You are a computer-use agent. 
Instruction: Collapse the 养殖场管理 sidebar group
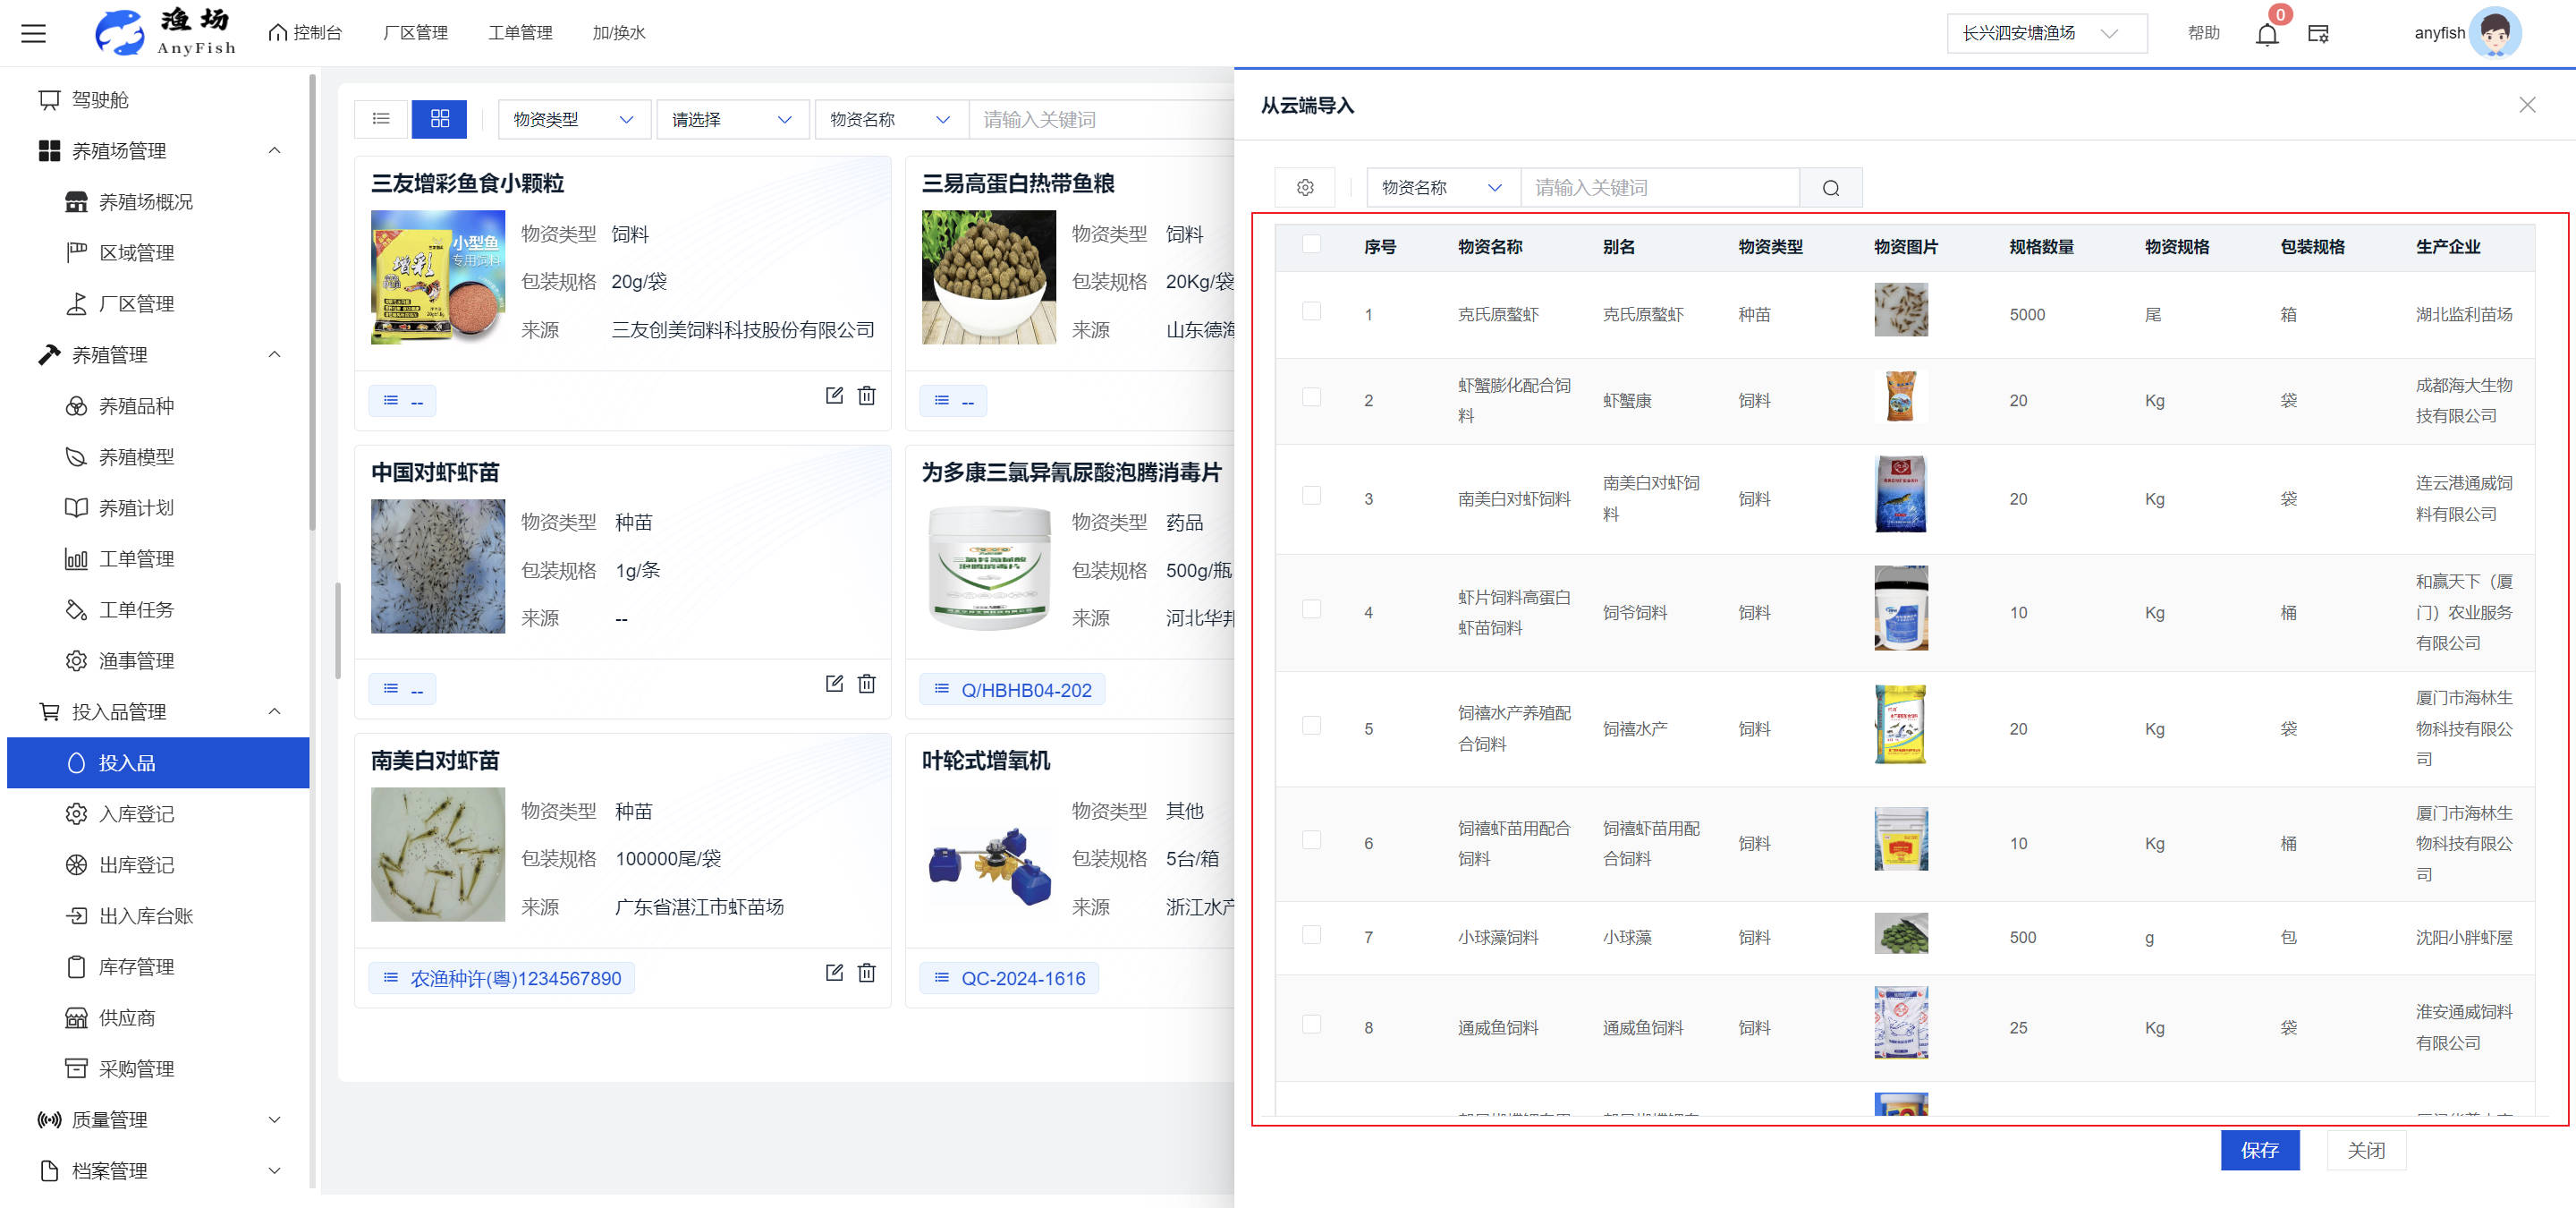tap(274, 151)
